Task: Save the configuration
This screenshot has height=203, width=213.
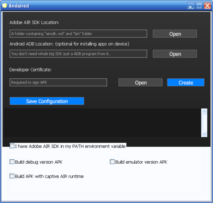Action: pos(47,101)
